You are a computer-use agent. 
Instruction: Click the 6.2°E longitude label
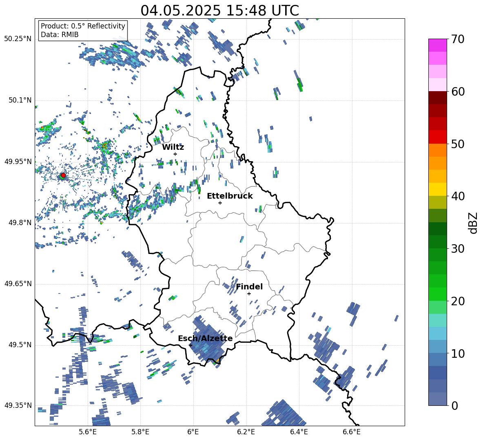tap(246, 432)
